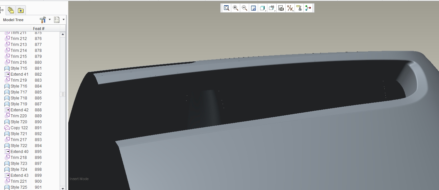The width and height of the screenshot is (439, 190).
Task: Switch to the Folder Browser tab
Action: click(x=11, y=10)
